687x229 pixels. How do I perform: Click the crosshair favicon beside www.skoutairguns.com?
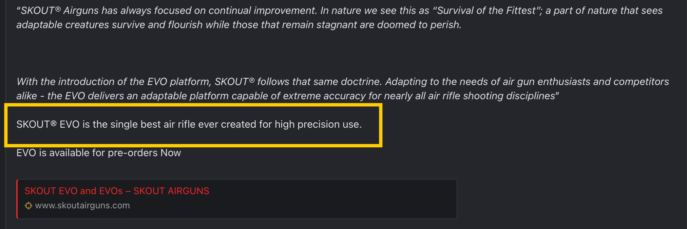click(28, 206)
